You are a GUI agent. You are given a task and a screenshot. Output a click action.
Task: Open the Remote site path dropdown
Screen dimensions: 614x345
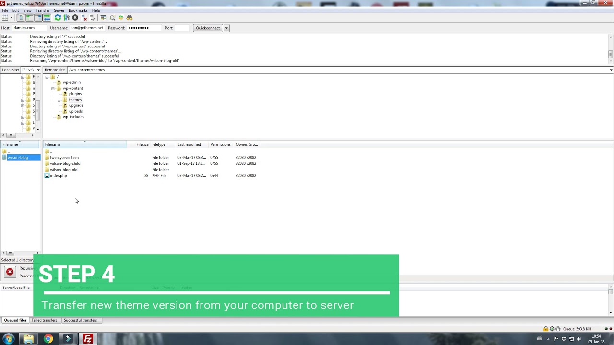611,70
